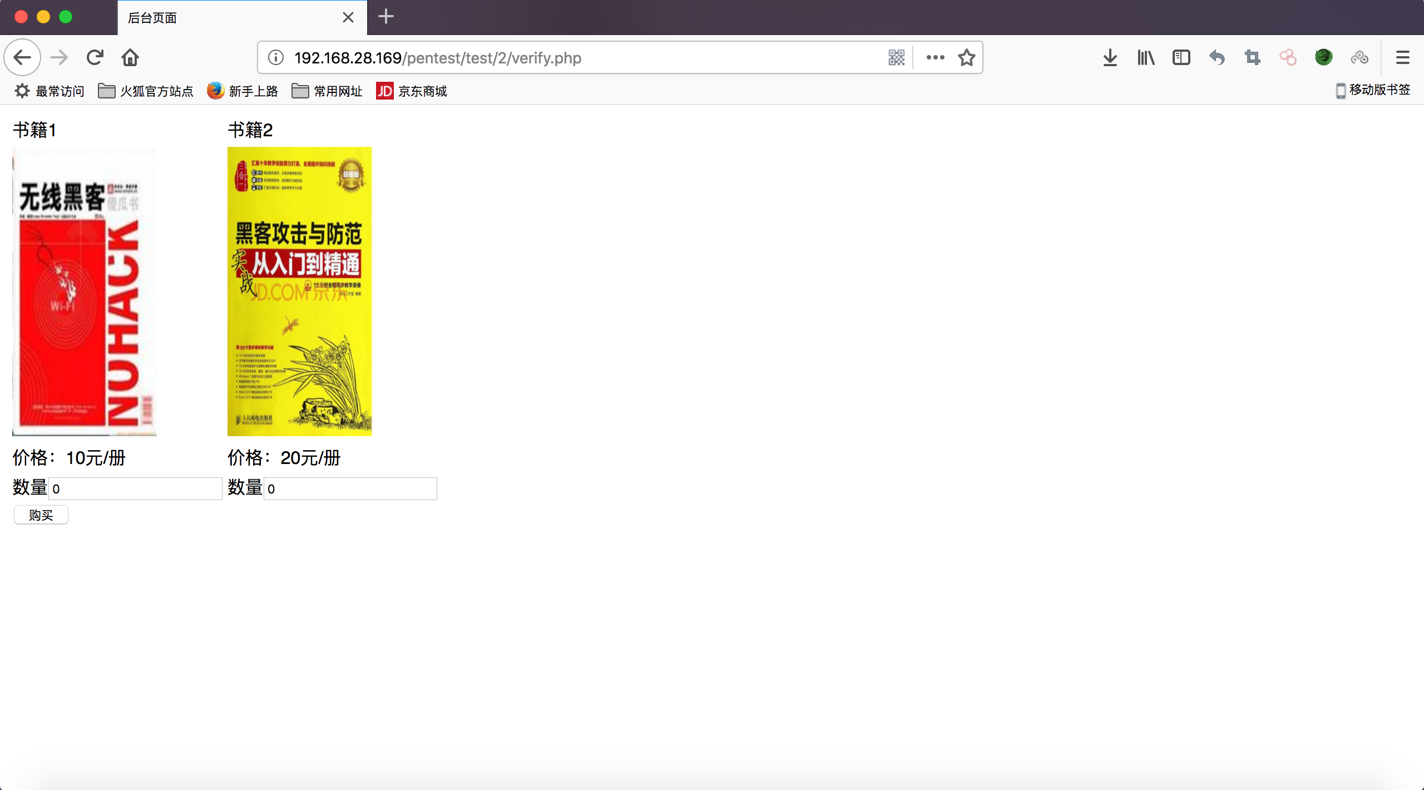Screen dimensions: 1424x790
Task: Close the 后台页面 tab
Action: coord(348,17)
